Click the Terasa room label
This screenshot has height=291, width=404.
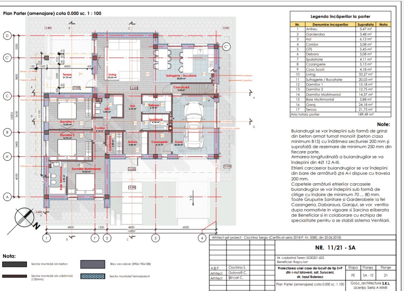(67, 75)
